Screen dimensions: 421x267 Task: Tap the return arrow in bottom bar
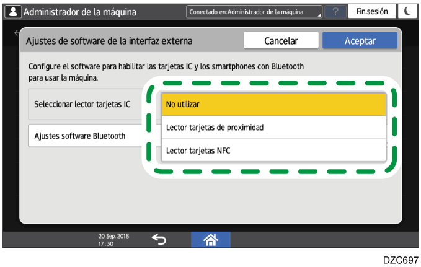(158, 240)
